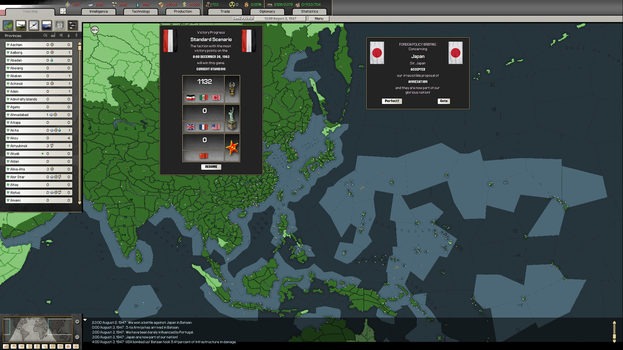
Task: Click log entry about USA bombing Bataan
Action: pos(164,342)
